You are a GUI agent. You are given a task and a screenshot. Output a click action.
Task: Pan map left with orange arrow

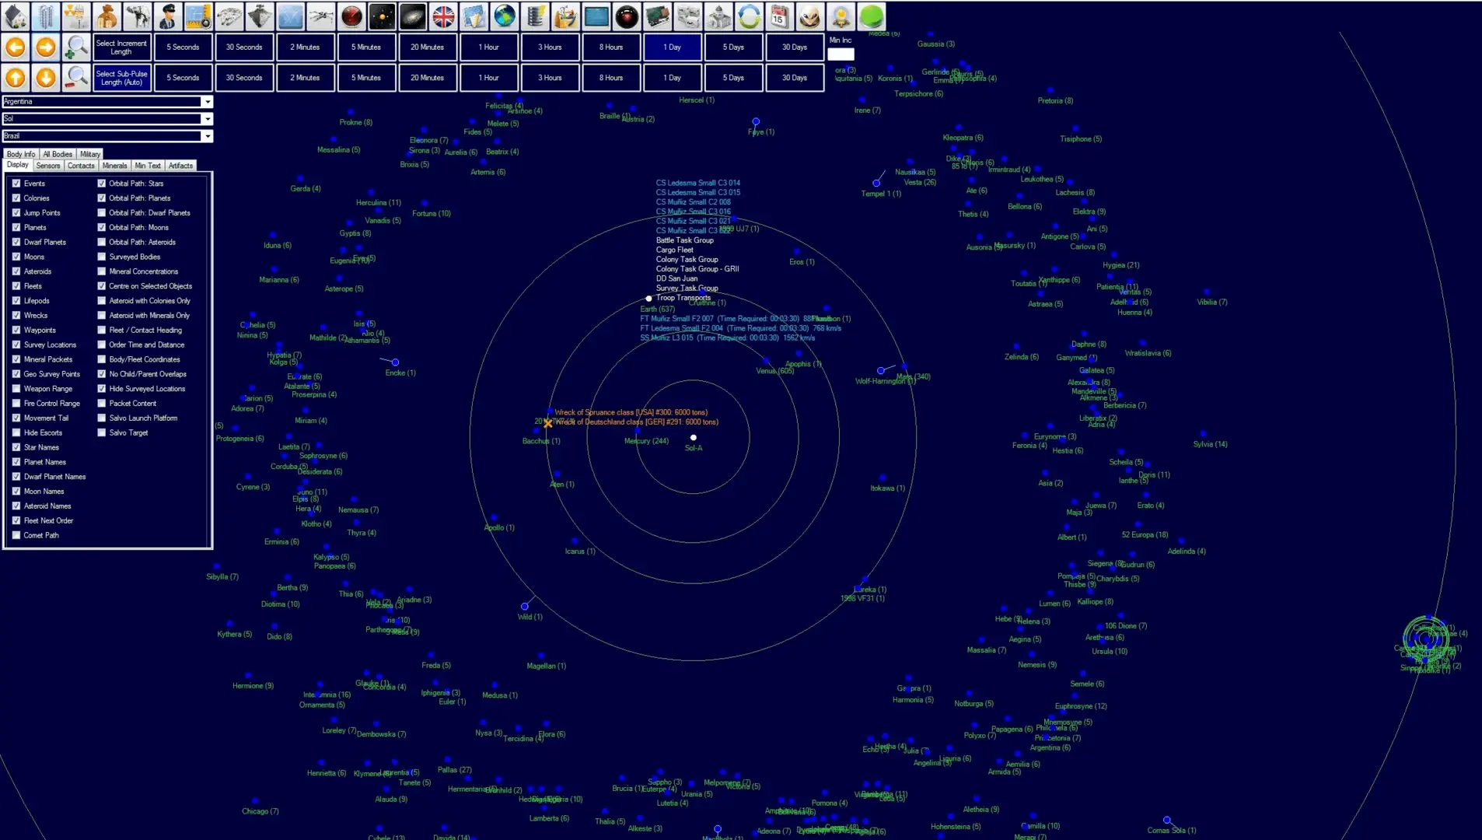[16, 47]
